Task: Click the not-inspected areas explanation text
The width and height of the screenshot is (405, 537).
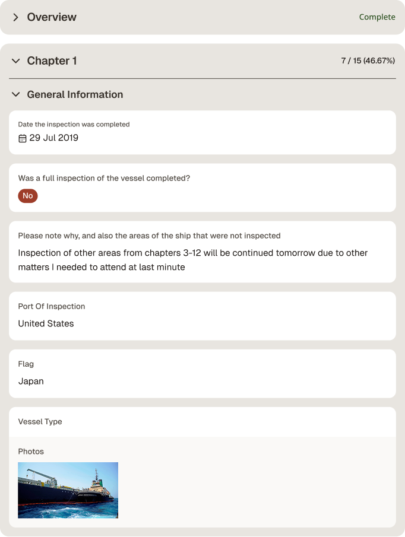Action: pyautogui.click(x=193, y=260)
